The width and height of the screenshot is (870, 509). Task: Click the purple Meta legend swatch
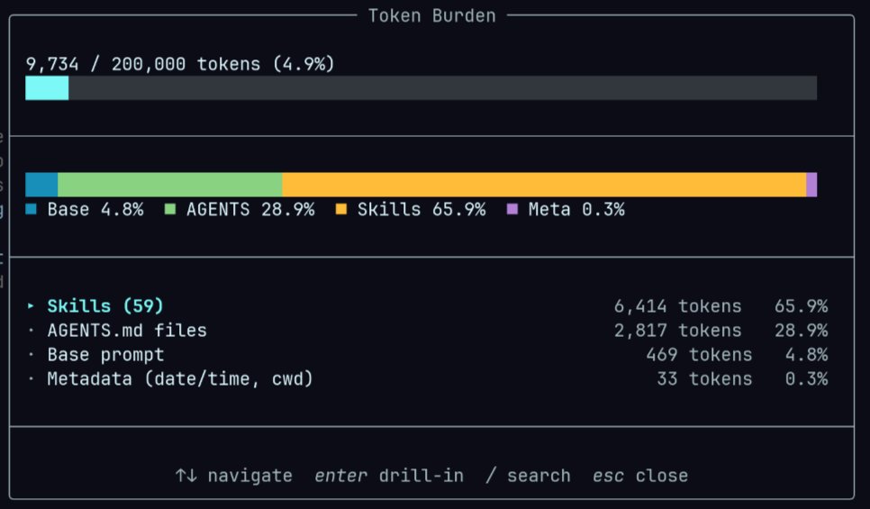point(512,209)
